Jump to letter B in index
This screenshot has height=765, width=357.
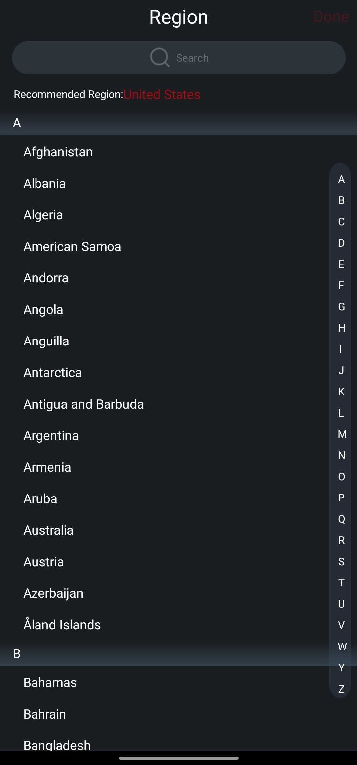coord(341,200)
